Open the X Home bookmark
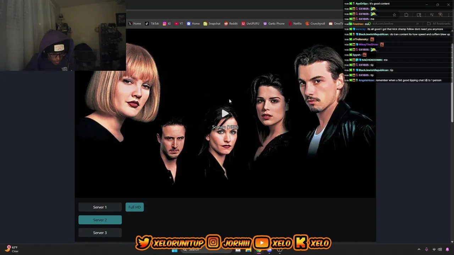Viewport: 454px width, 255px height. [x=134, y=24]
